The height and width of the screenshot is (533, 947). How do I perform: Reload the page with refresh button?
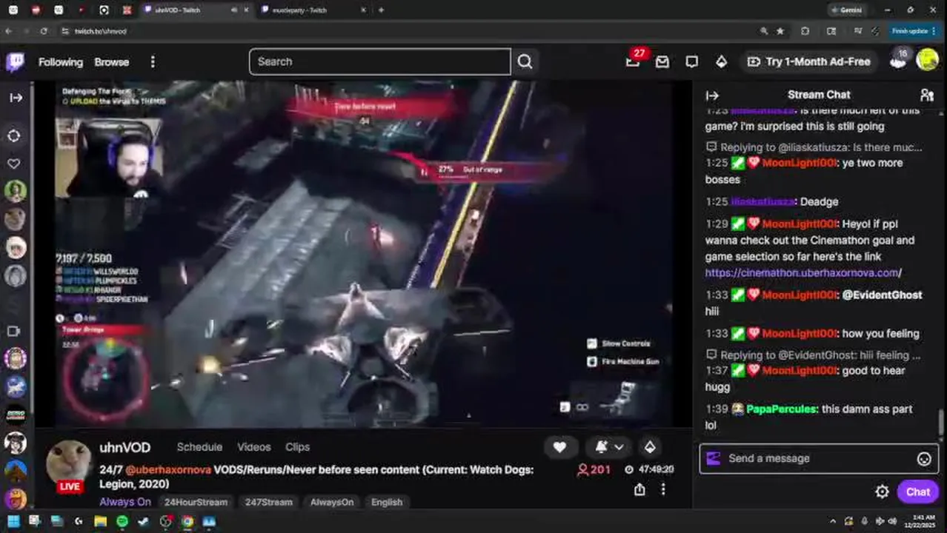(x=44, y=31)
